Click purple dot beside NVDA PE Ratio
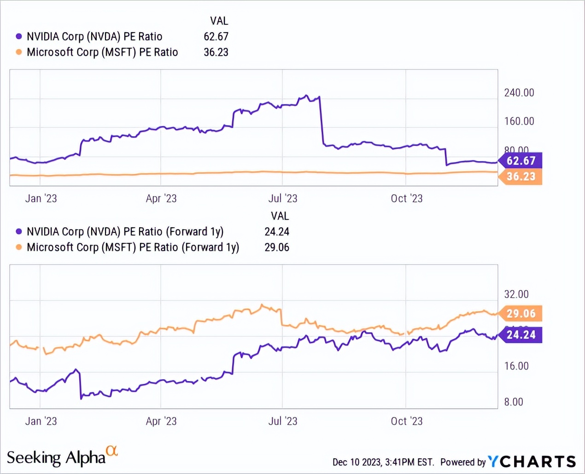Screen dimensions: 585x474 coord(18,36)
